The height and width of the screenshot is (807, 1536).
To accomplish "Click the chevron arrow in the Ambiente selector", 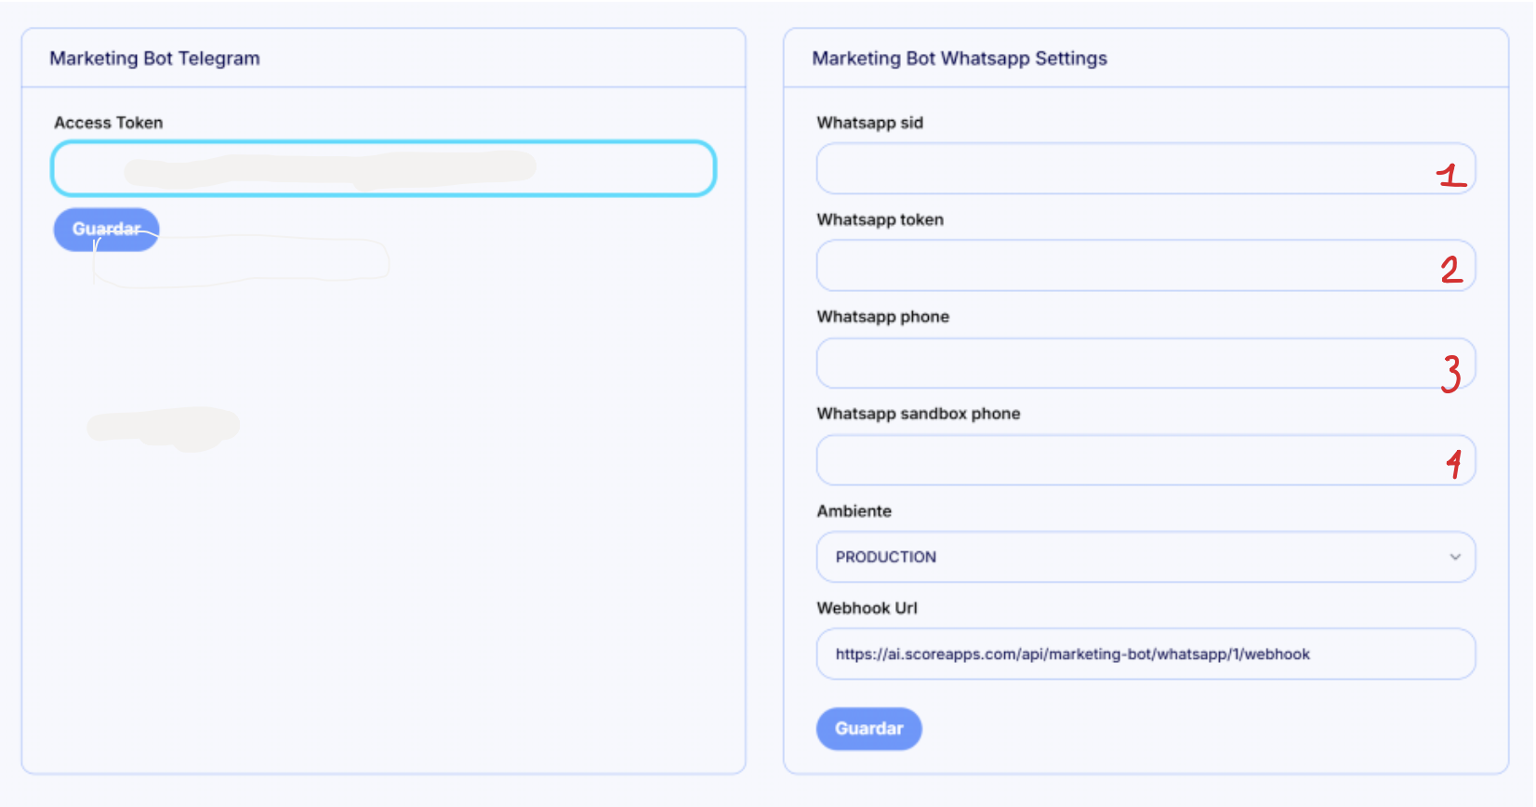I will tap(1454, 557).
